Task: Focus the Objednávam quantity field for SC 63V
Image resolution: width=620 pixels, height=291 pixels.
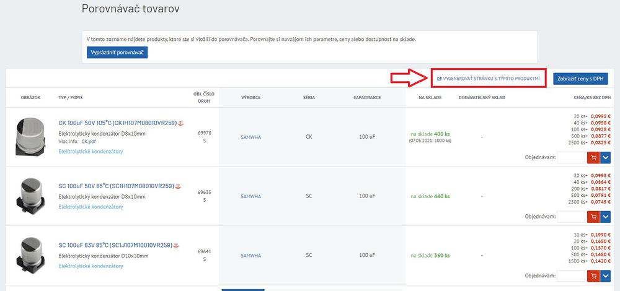Action: 570,276
